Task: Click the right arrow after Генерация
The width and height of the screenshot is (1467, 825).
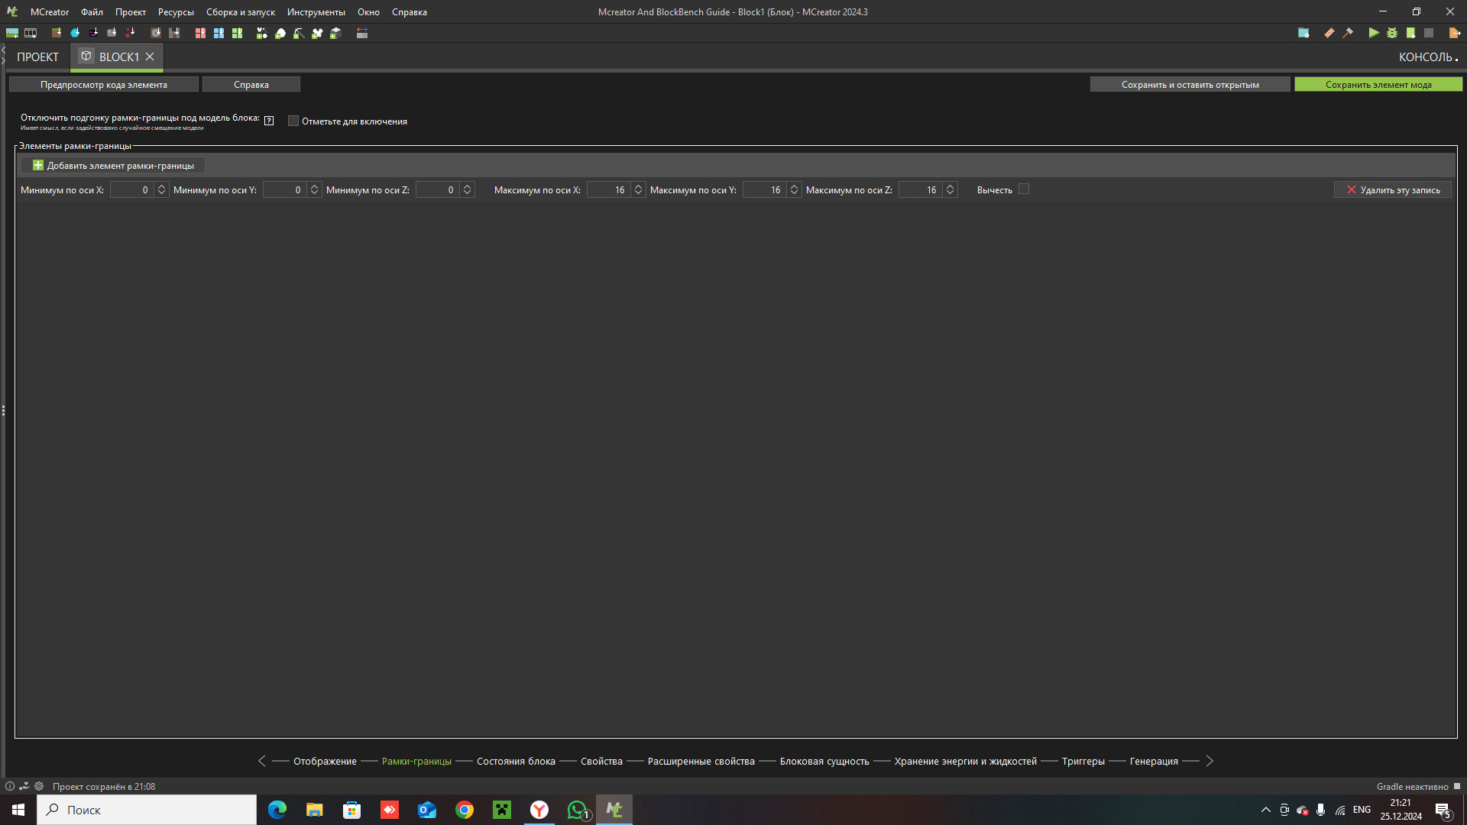Action: 1210,761
